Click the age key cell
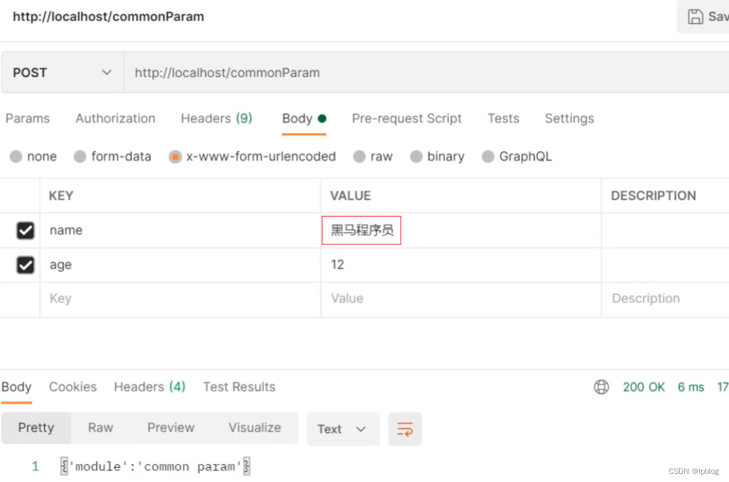Screen dimensions: 729x482 [180, 265]
